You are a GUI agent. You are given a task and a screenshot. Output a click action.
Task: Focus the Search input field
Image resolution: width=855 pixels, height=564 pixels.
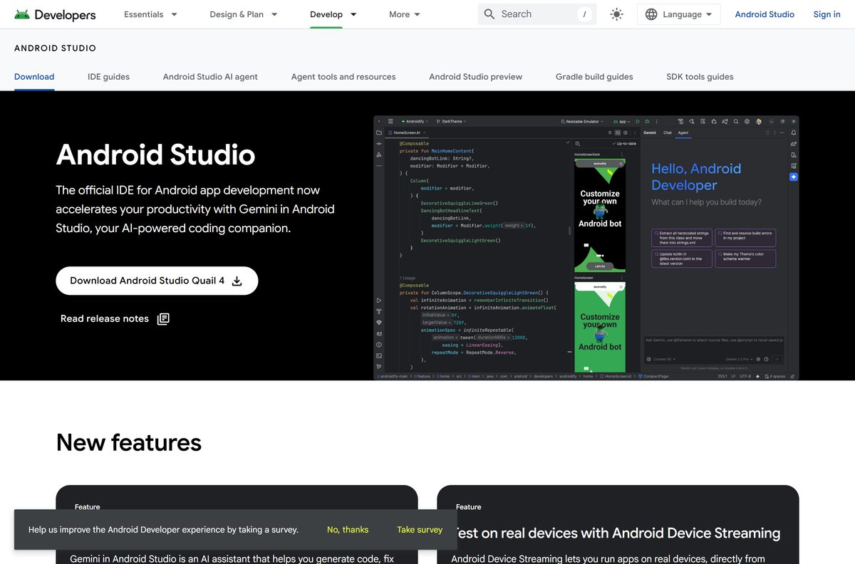click(x=537, y=14)
